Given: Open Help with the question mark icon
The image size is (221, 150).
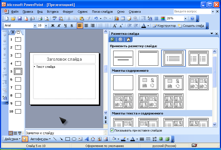Looking at the screenshot, I should coord(192,18).
